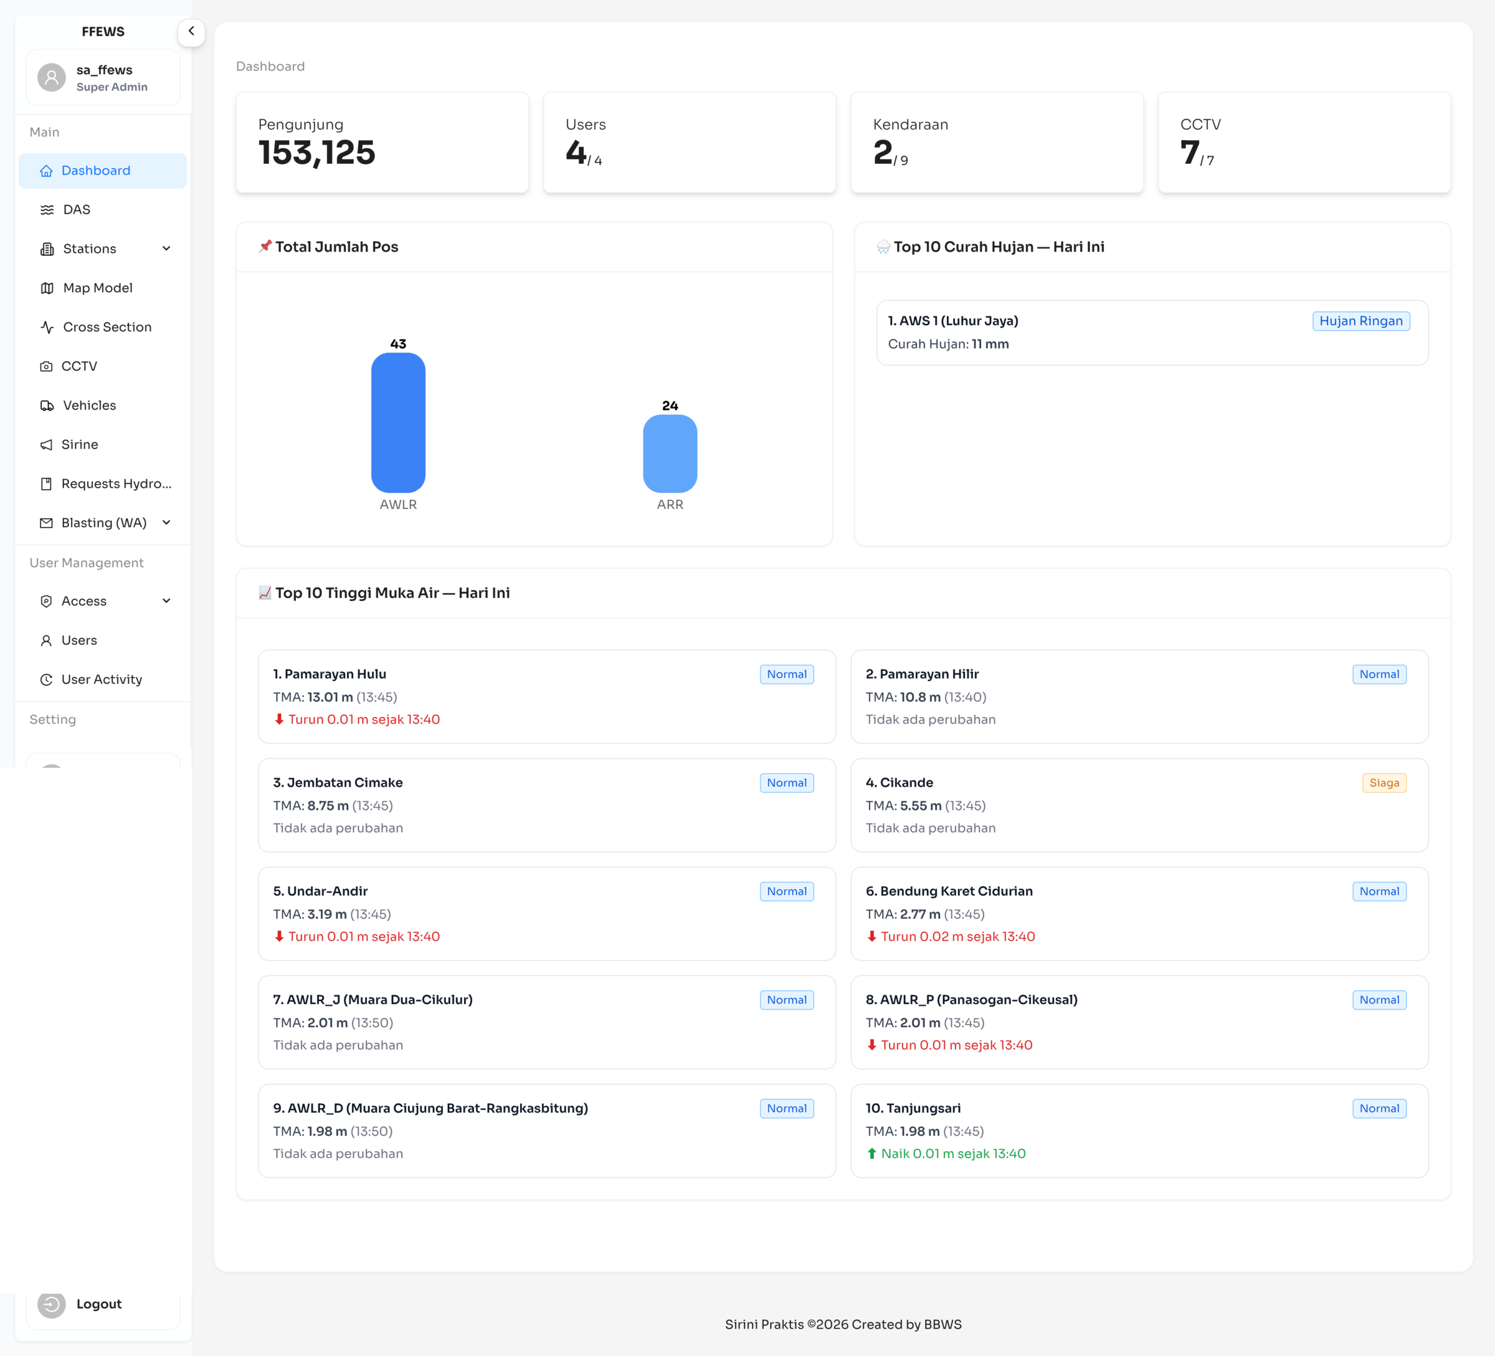Click '2. Pamarayan Hilir' station title
This screenshot has width=1495, height=1356.
922,675
